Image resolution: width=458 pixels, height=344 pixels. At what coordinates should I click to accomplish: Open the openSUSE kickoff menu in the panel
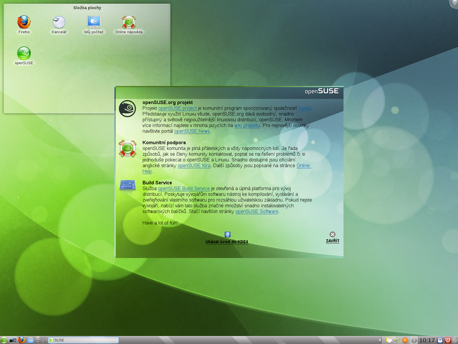tap(4, 340)
